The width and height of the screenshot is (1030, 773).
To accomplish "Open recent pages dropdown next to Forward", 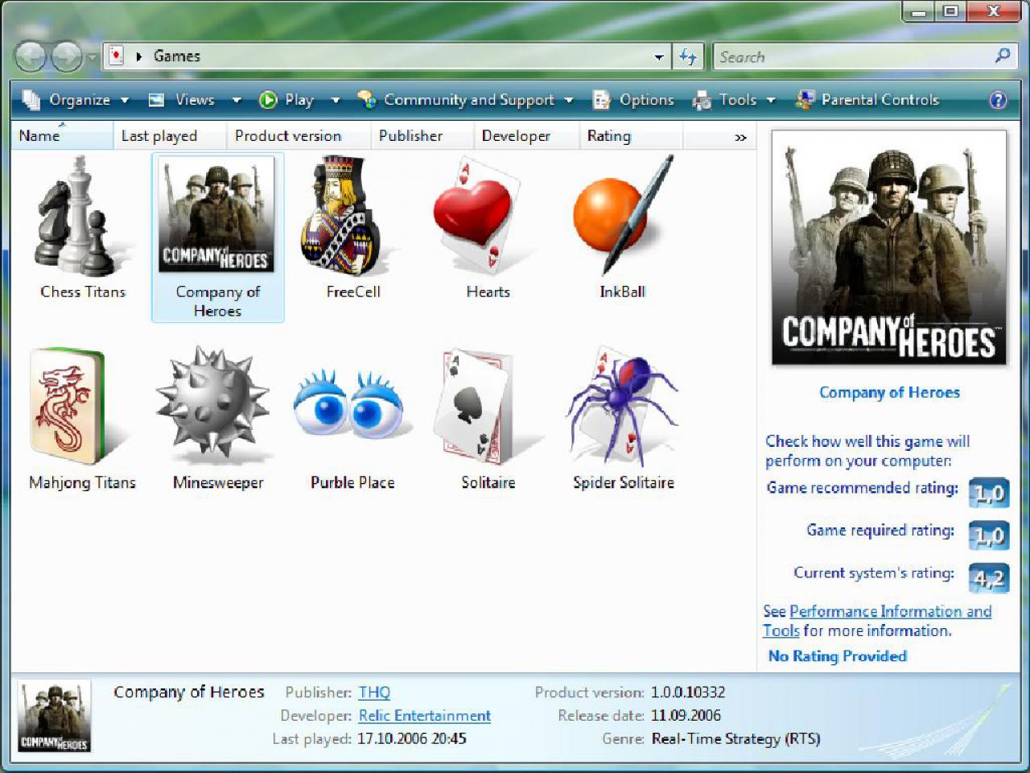I will click(x=93, y=56).
